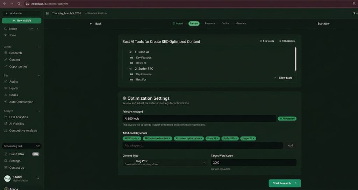This screenshot has width=358, height=190.
Task: Go to the Import step
Action: point(178,23)
